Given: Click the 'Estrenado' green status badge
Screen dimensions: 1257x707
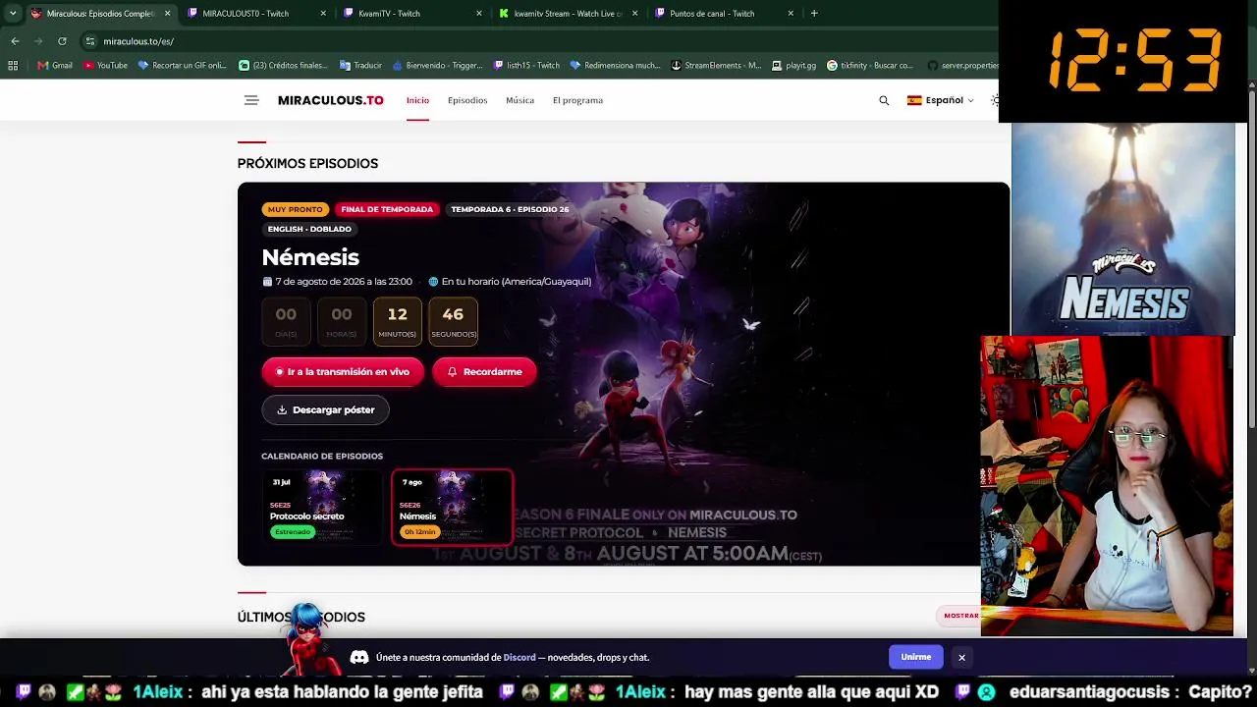Looking at the screenshot, I should (x=293, y=532).
